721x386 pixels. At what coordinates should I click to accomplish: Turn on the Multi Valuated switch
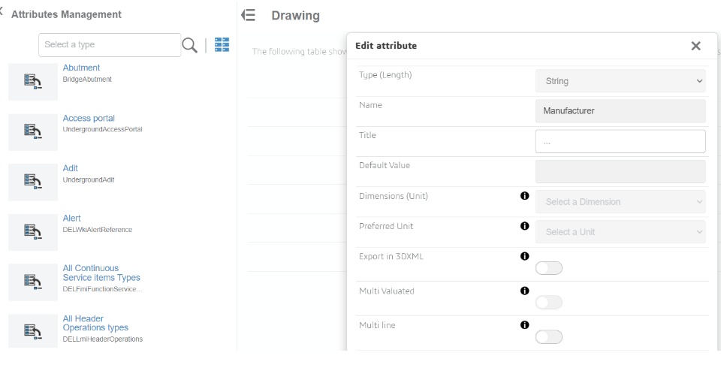pyautogui.click(x=549, y=303)
